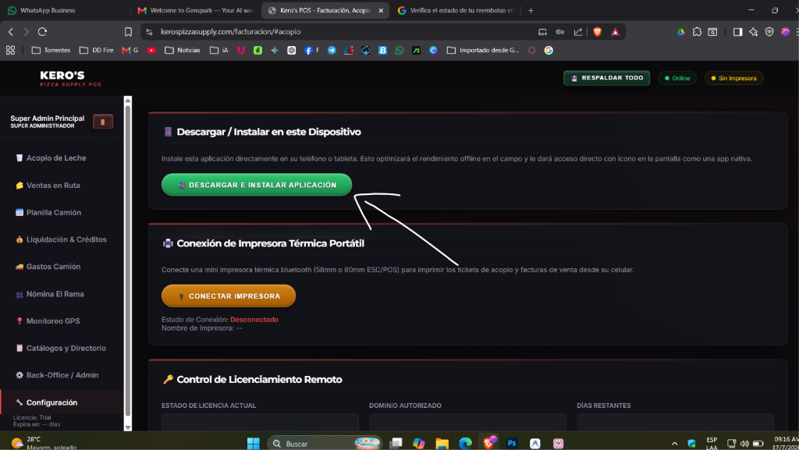The width and height of the screenshot is (799, 450).
Task: Click the browser extensions puzzle icon
Action: point(697,31)
